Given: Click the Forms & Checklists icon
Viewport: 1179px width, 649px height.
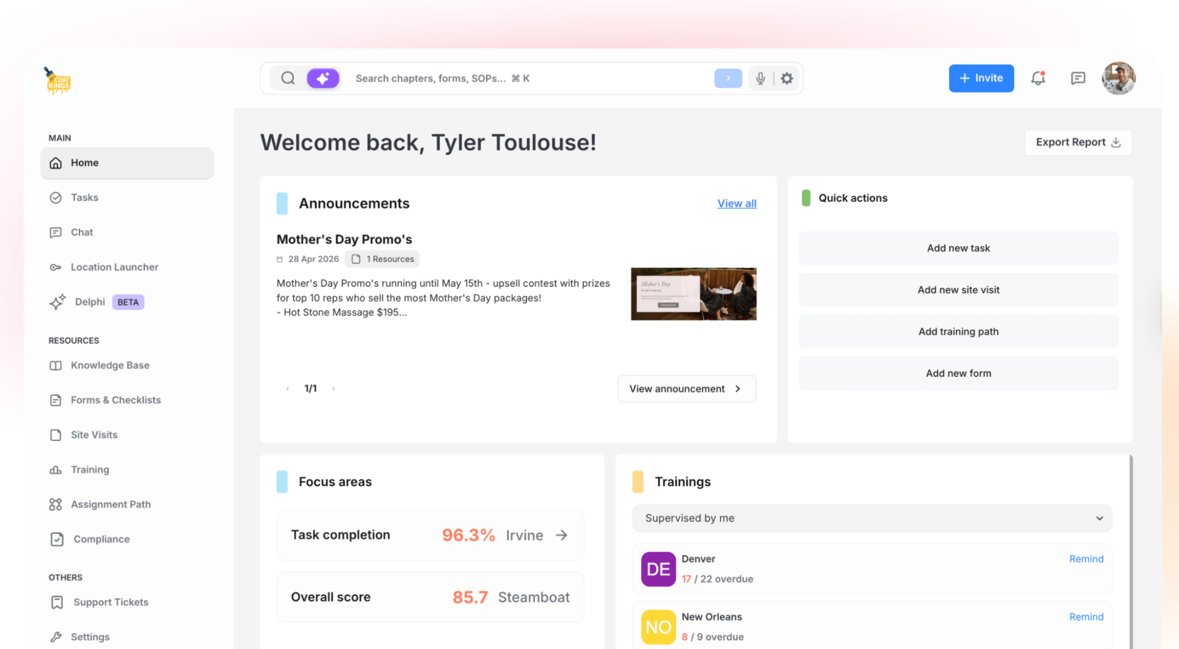Looking at the screenshot, I should pos(56,400).
